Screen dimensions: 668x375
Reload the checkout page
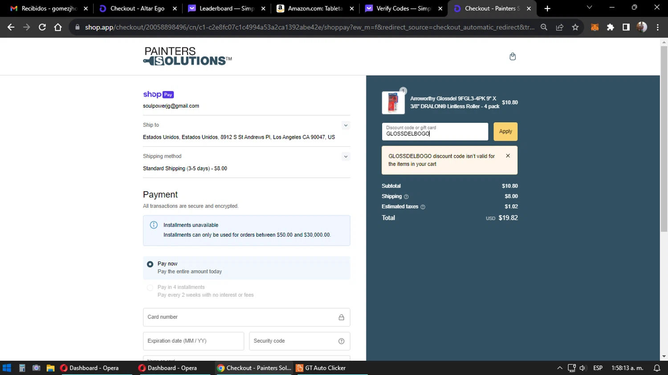click(42, 27)
